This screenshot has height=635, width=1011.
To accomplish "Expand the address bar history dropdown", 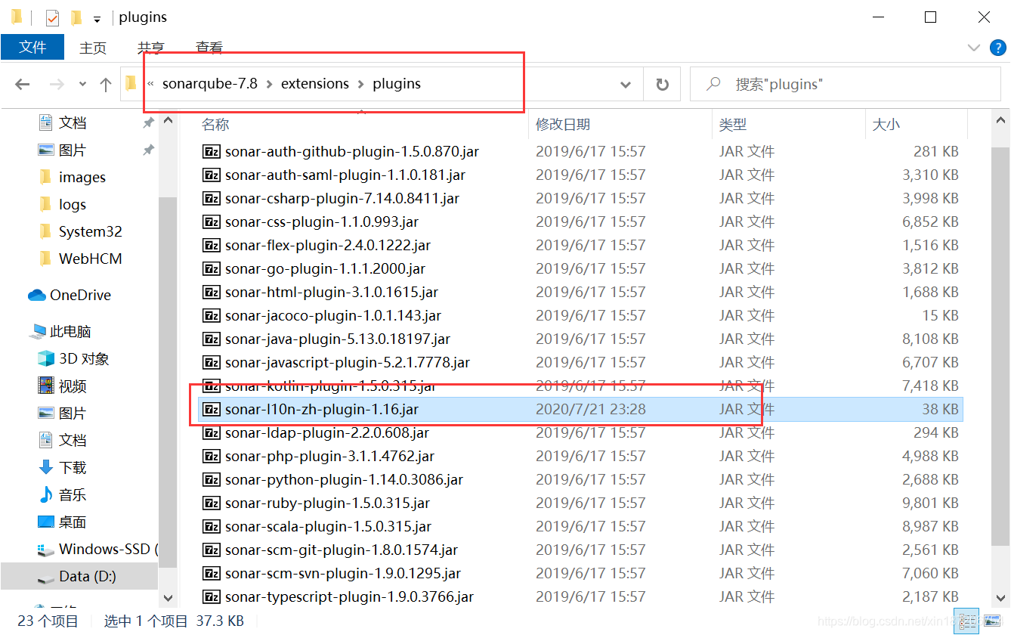I will [626, 85].
